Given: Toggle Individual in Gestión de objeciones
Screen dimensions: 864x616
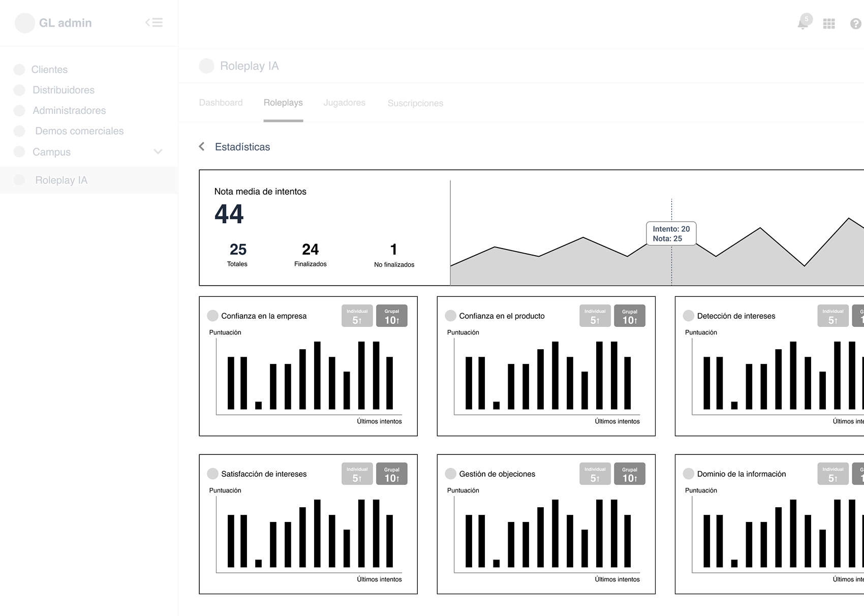Looking at the screenshot, I should pos(595,474).
